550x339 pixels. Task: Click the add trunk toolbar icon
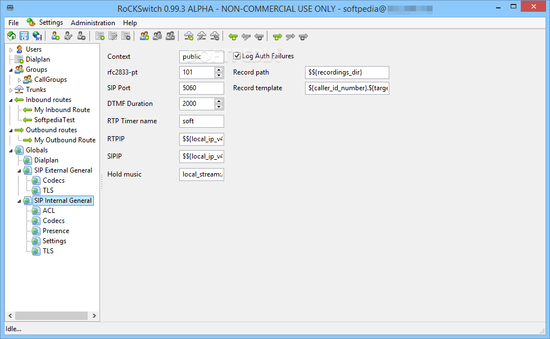[189, 36]
